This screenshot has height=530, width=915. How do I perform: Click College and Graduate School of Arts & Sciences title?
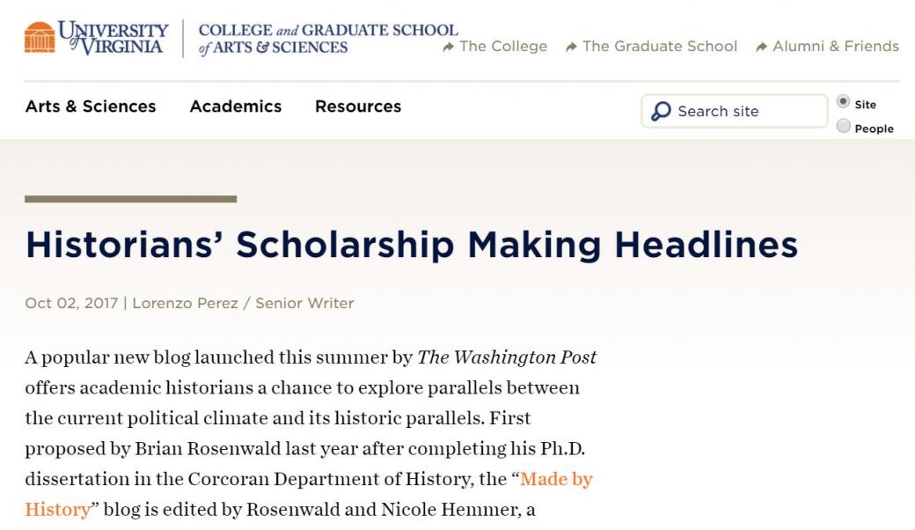(x=328, y=39)
